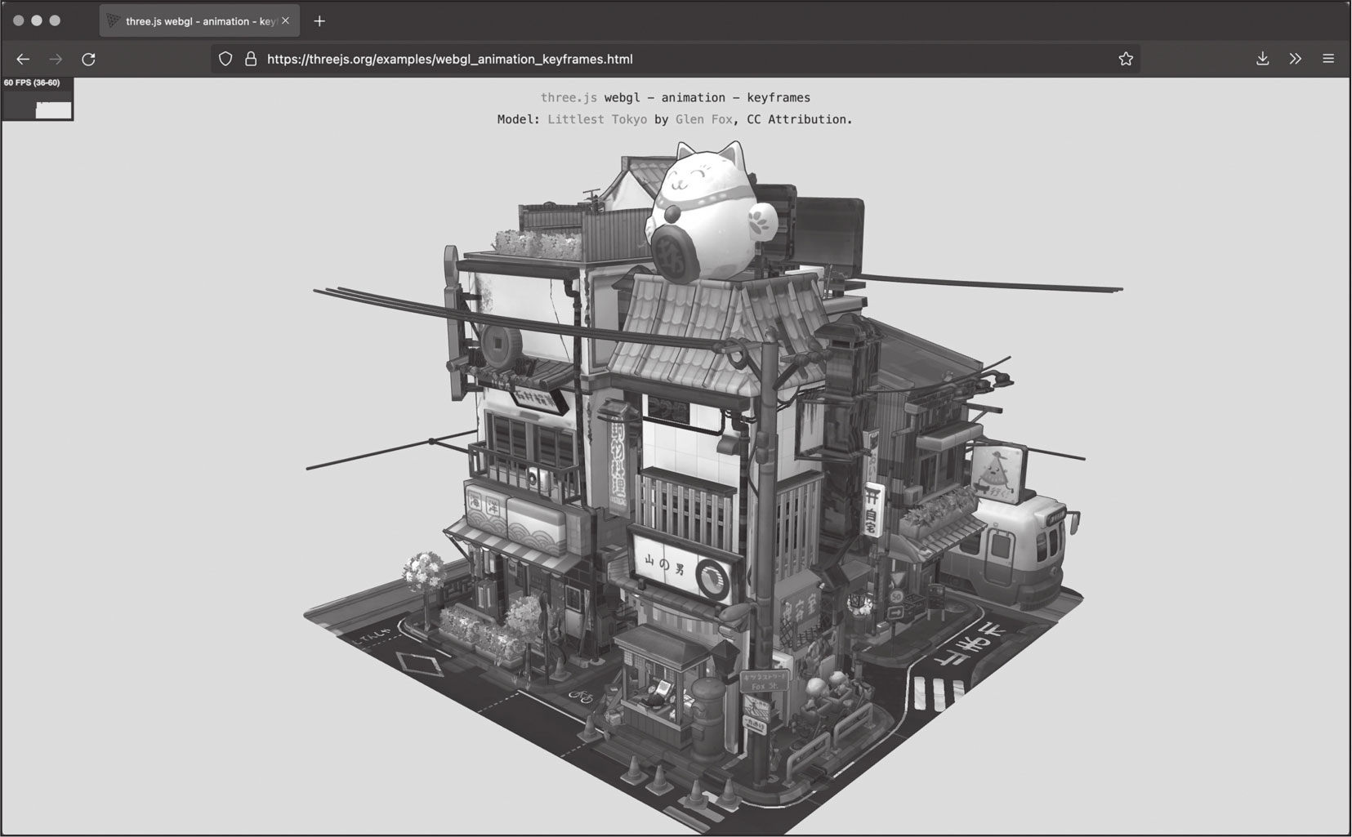
Task: Close the three.js webgl tab
Action: 285,20
